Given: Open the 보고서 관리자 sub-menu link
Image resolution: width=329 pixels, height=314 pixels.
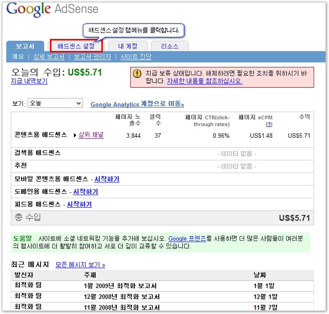Looking at the screenshot, I should click(x=92, y=56).
